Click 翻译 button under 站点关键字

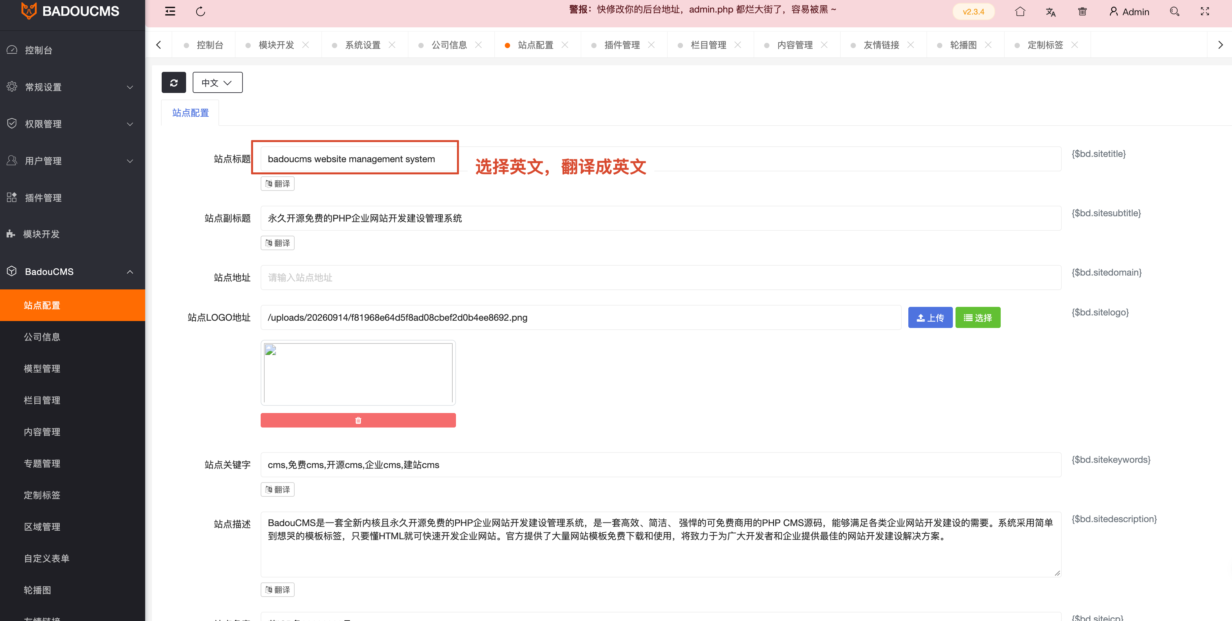point(277,489)
